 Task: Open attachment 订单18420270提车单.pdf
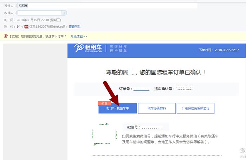(x=47, y=26)
